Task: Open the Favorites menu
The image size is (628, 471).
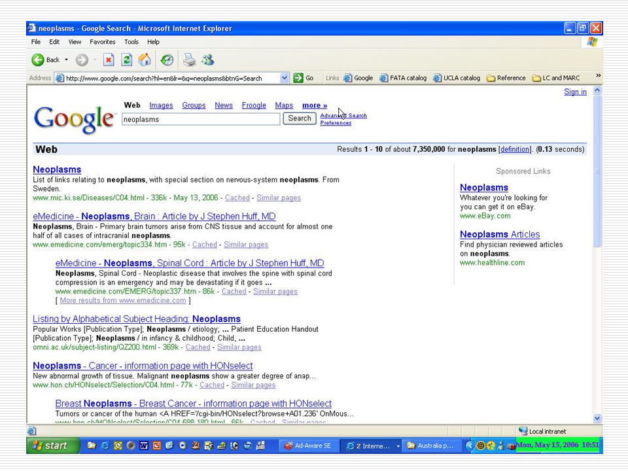Action: [103, 42]
